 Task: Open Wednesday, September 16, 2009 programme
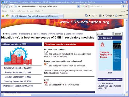point(18,86)
